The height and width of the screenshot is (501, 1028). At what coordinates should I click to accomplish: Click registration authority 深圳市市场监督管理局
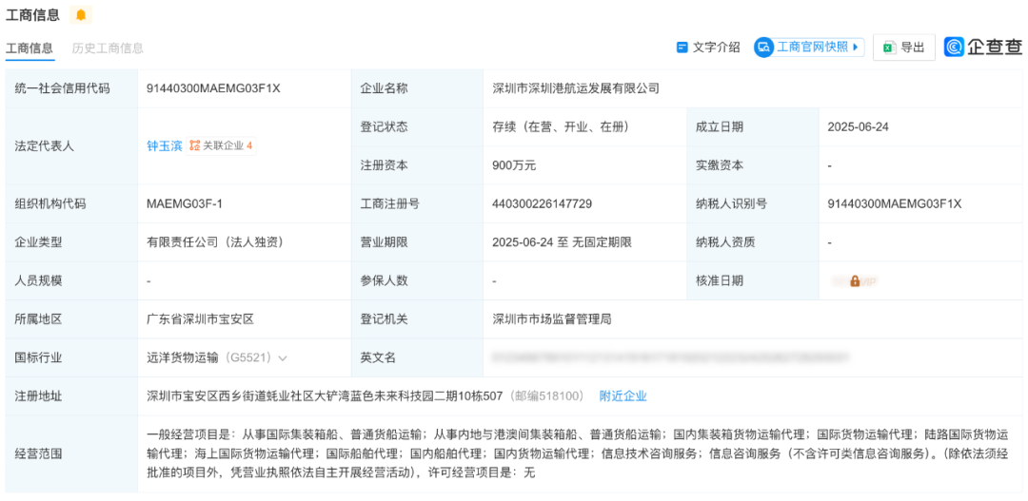[552, 319]
